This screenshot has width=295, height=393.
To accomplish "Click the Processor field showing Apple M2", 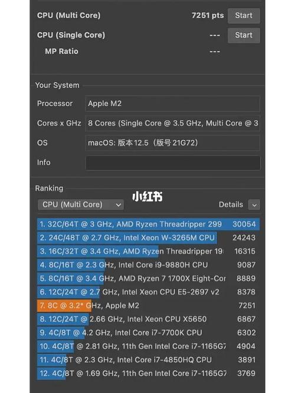I will coord(173,104).
